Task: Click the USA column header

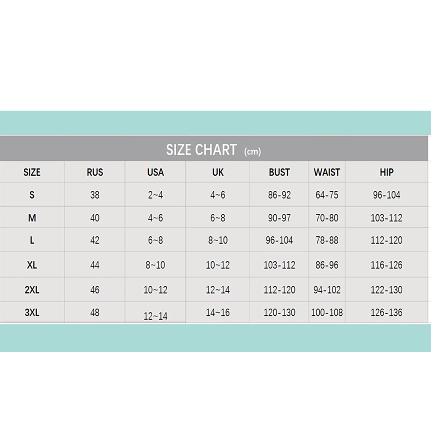Action: coord(156,172)
